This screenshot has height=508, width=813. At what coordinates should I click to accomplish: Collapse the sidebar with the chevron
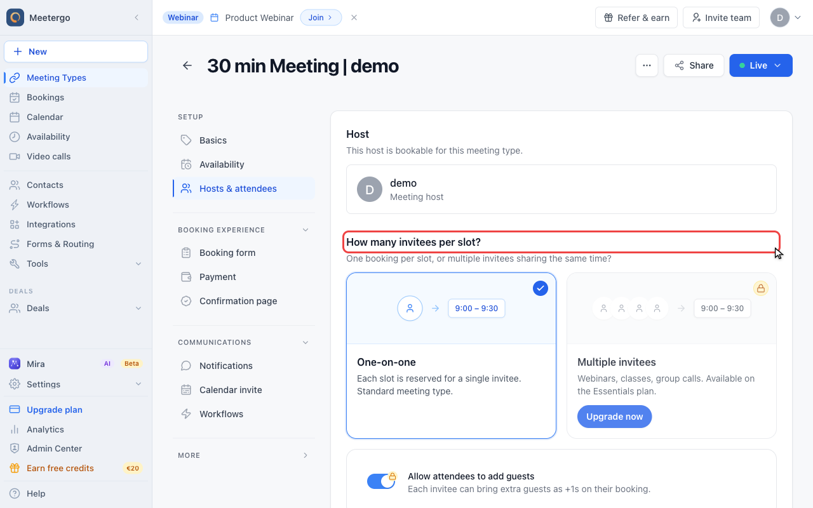[x=137, y=18]
